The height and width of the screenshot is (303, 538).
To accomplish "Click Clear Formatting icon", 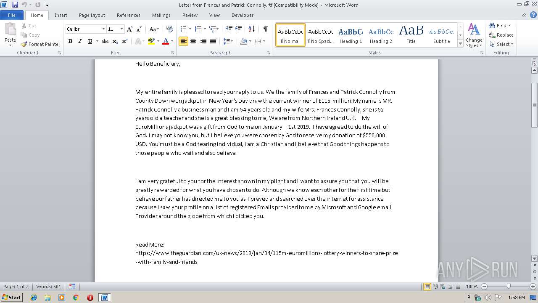I will point(170,29).
